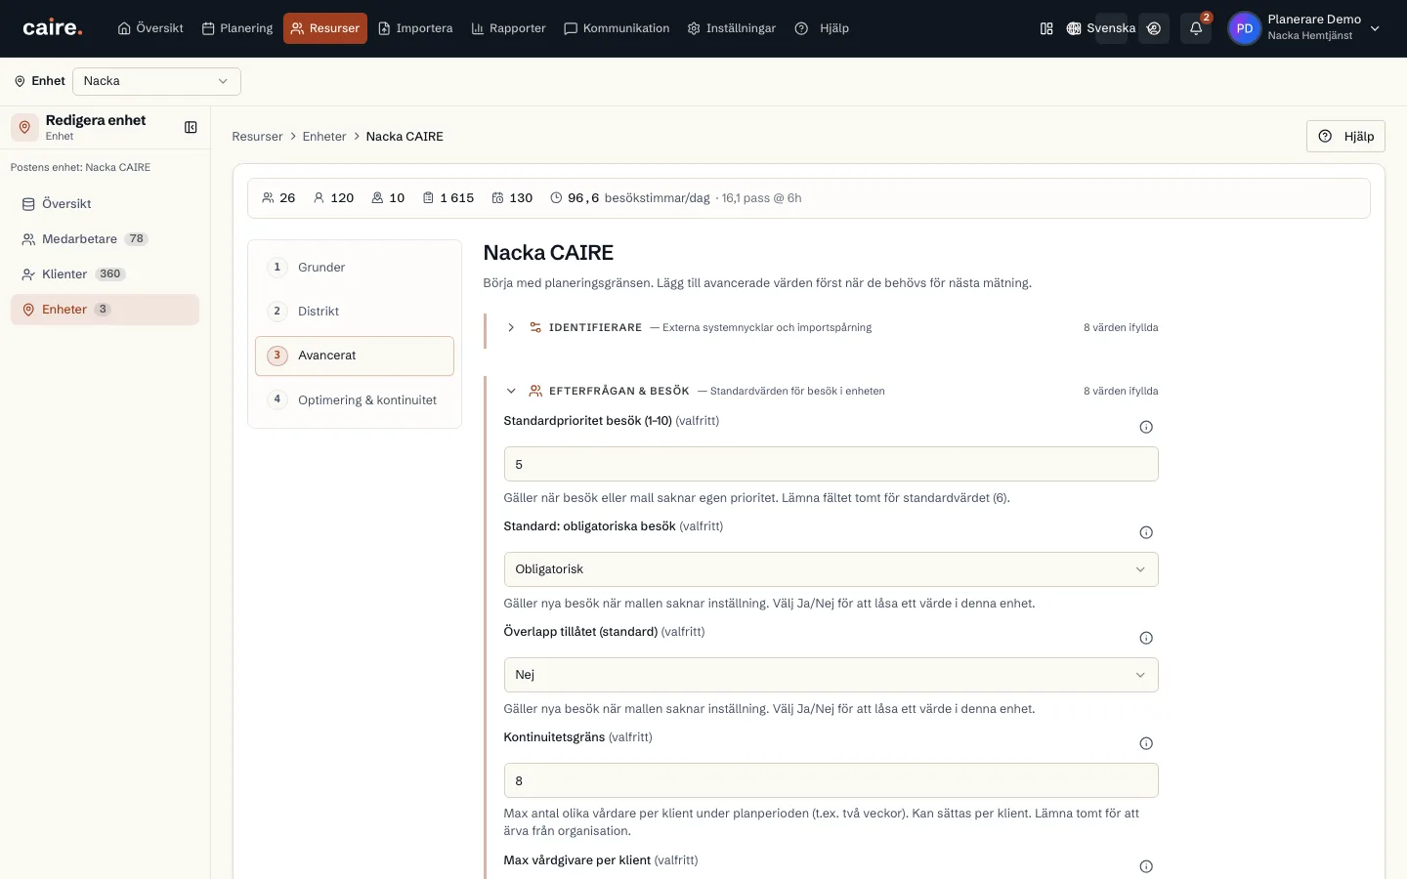This screenshot has width=1407, height=879.
Task: Open the layout grid icon in header
Action: click(x=1046, y=28)
